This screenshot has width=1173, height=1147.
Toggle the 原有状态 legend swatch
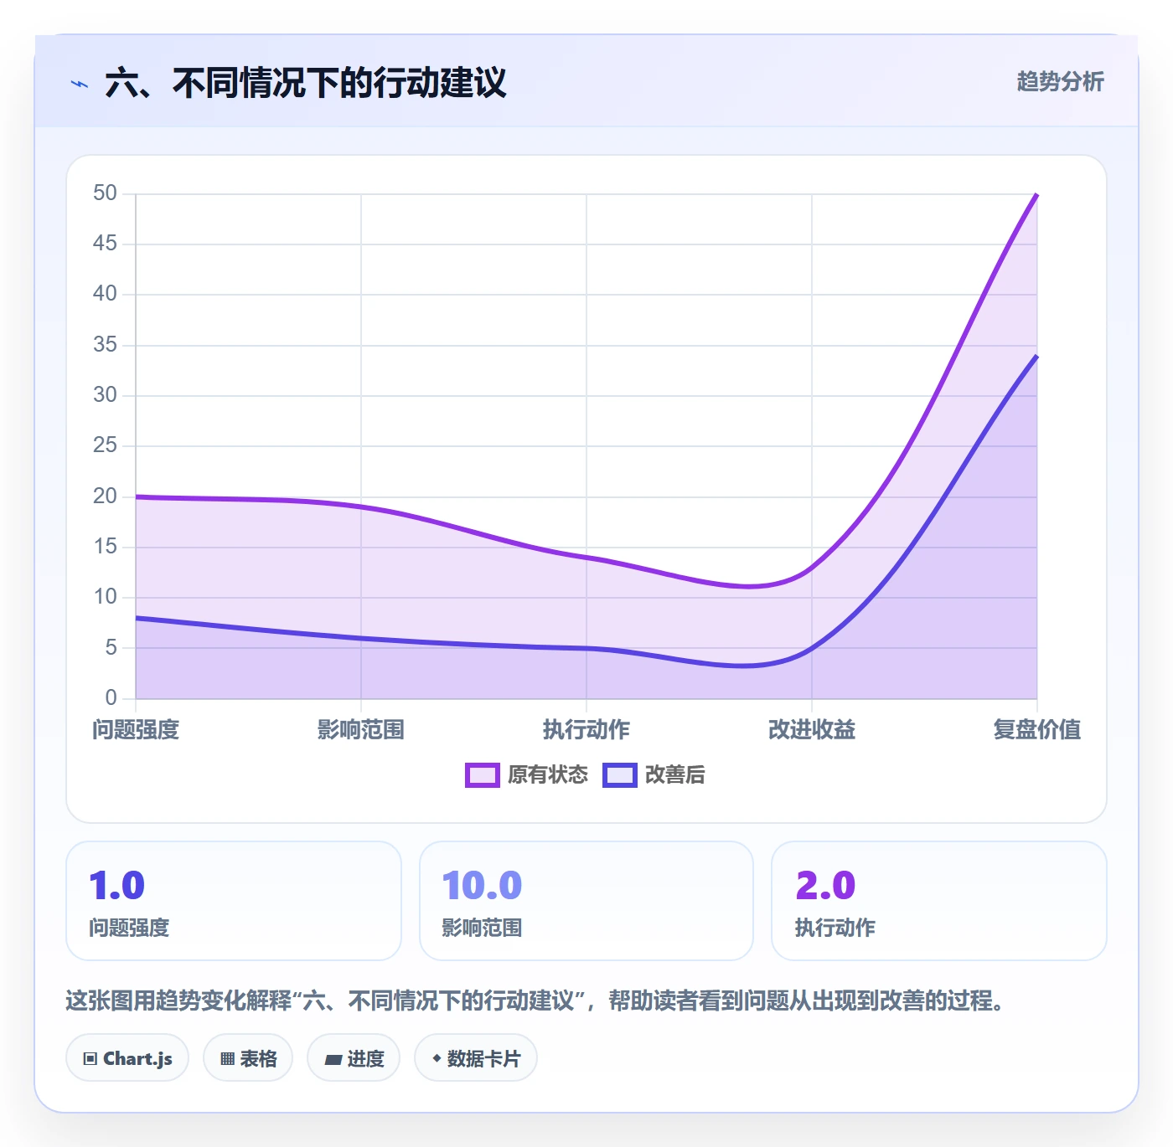pyautogui.click(x=483, y=775)
